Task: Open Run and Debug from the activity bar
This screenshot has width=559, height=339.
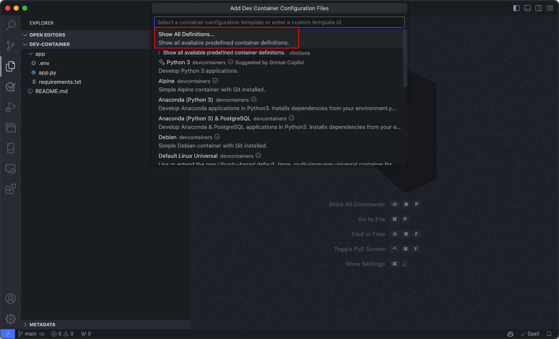Action: tap(11, 107)
